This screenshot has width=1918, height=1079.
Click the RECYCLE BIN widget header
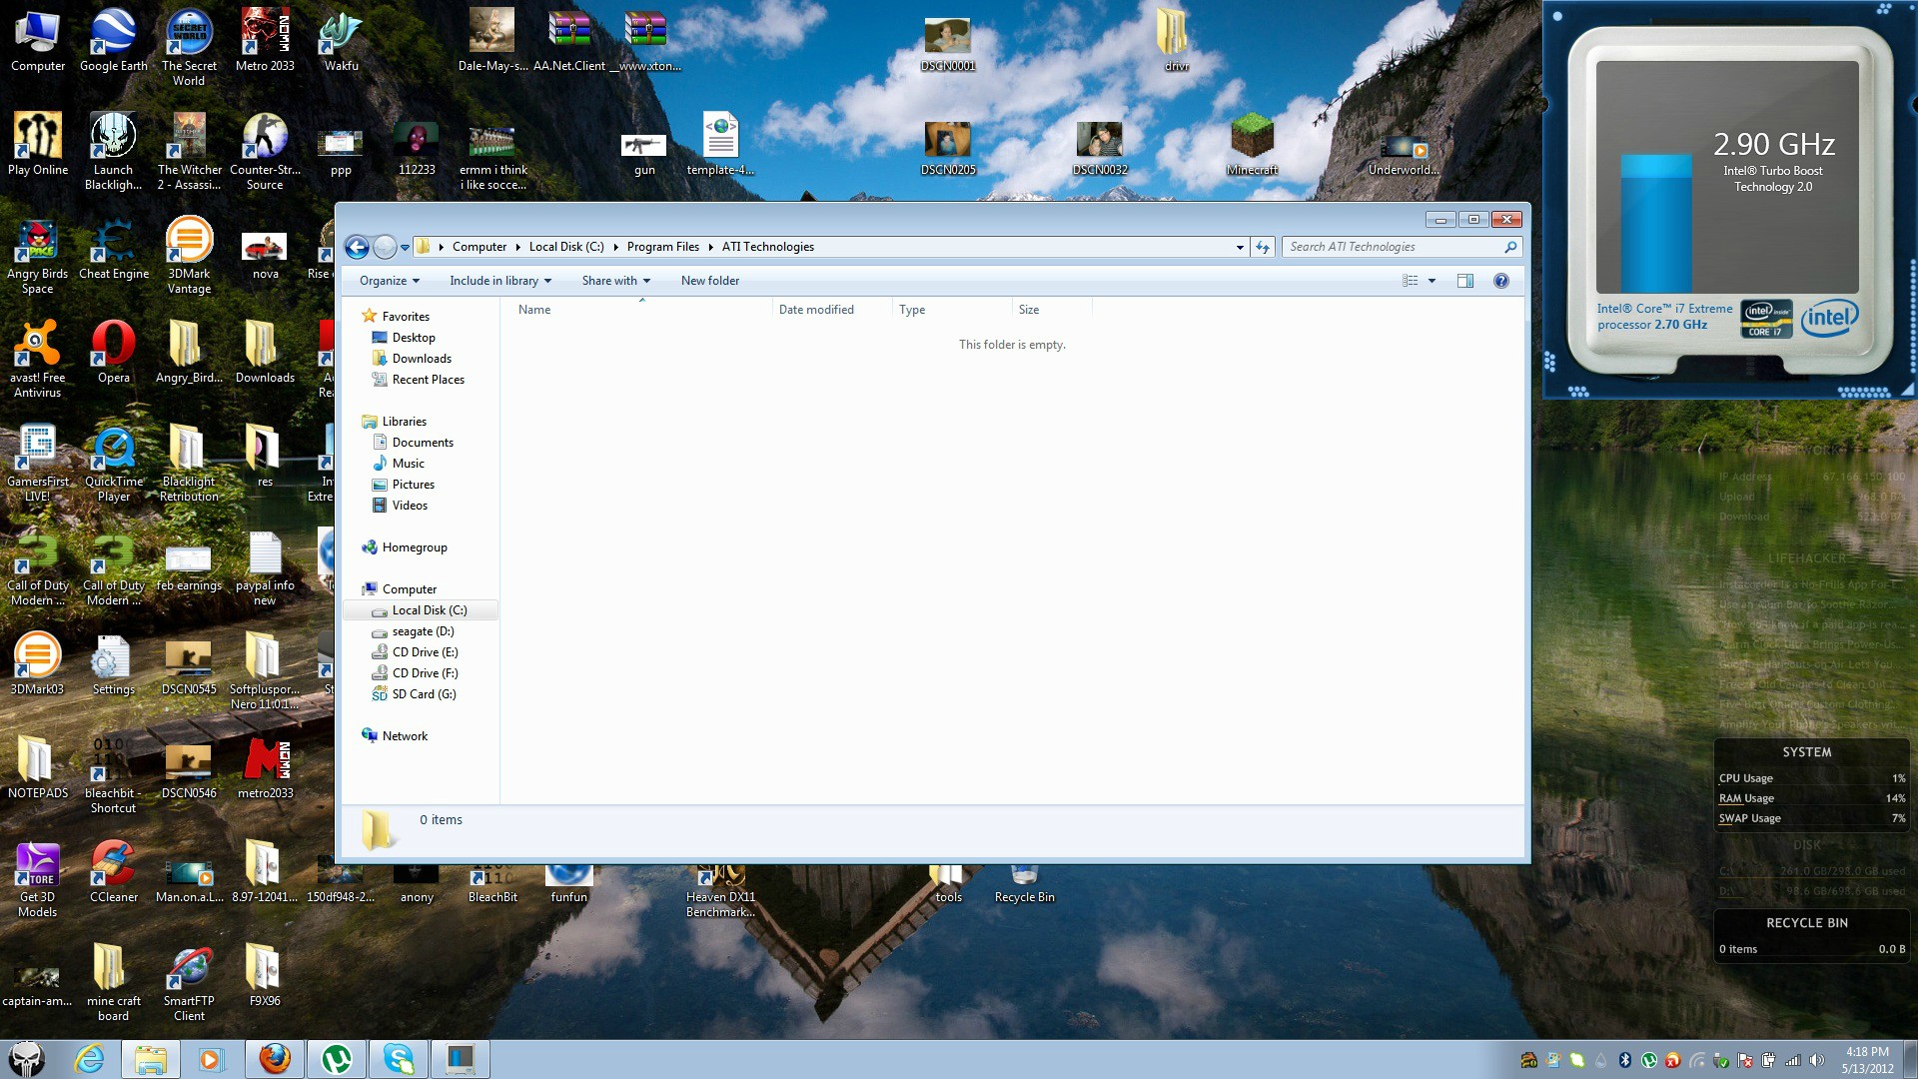(x=1807, y=923)
